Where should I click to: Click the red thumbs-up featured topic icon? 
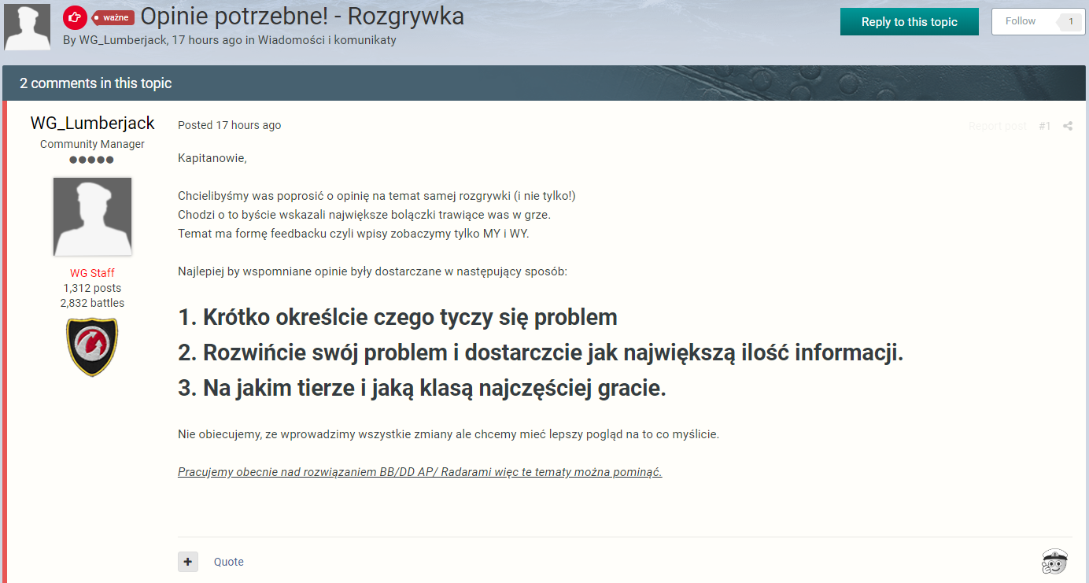74,17
